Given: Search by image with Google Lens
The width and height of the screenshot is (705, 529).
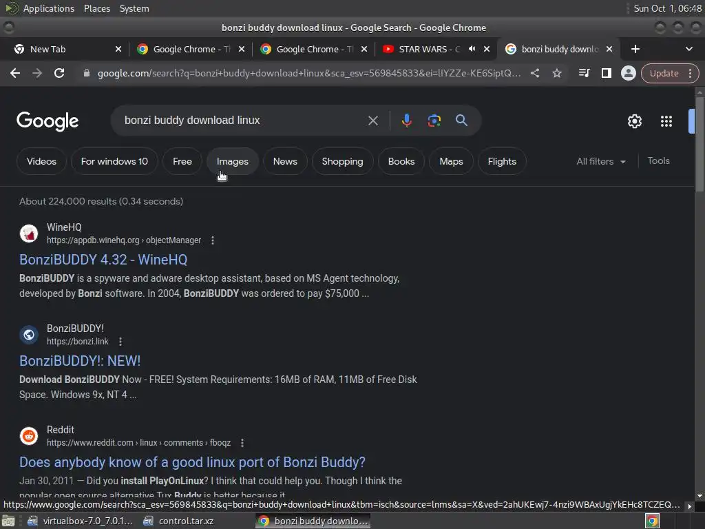Looking at the screenshot, I should tap(434, 121).
